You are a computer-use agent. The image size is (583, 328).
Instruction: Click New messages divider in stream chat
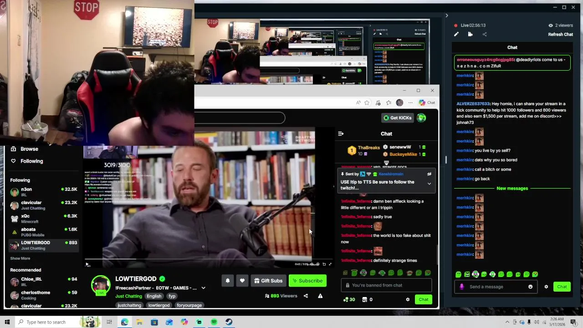pos(512,188)
